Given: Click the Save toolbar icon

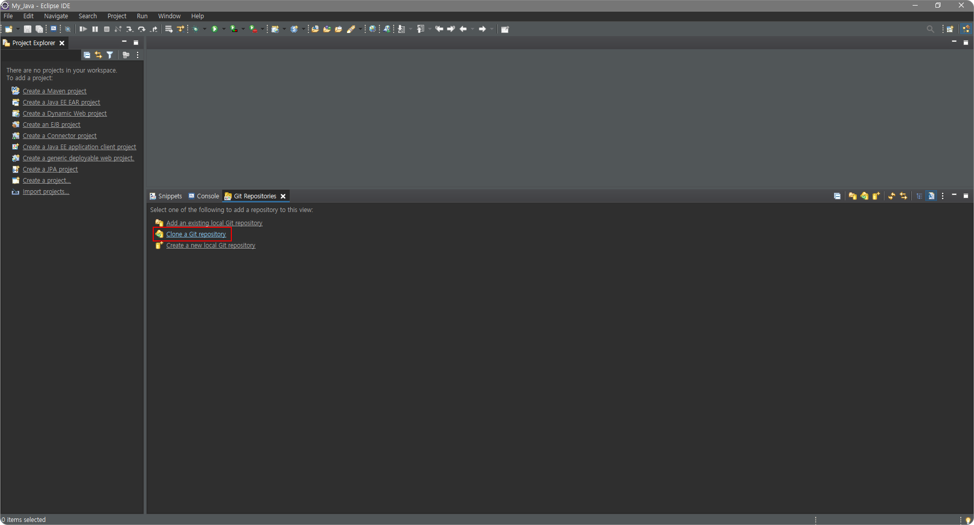Looking at the screenshot, I should (x=28, y=29).
